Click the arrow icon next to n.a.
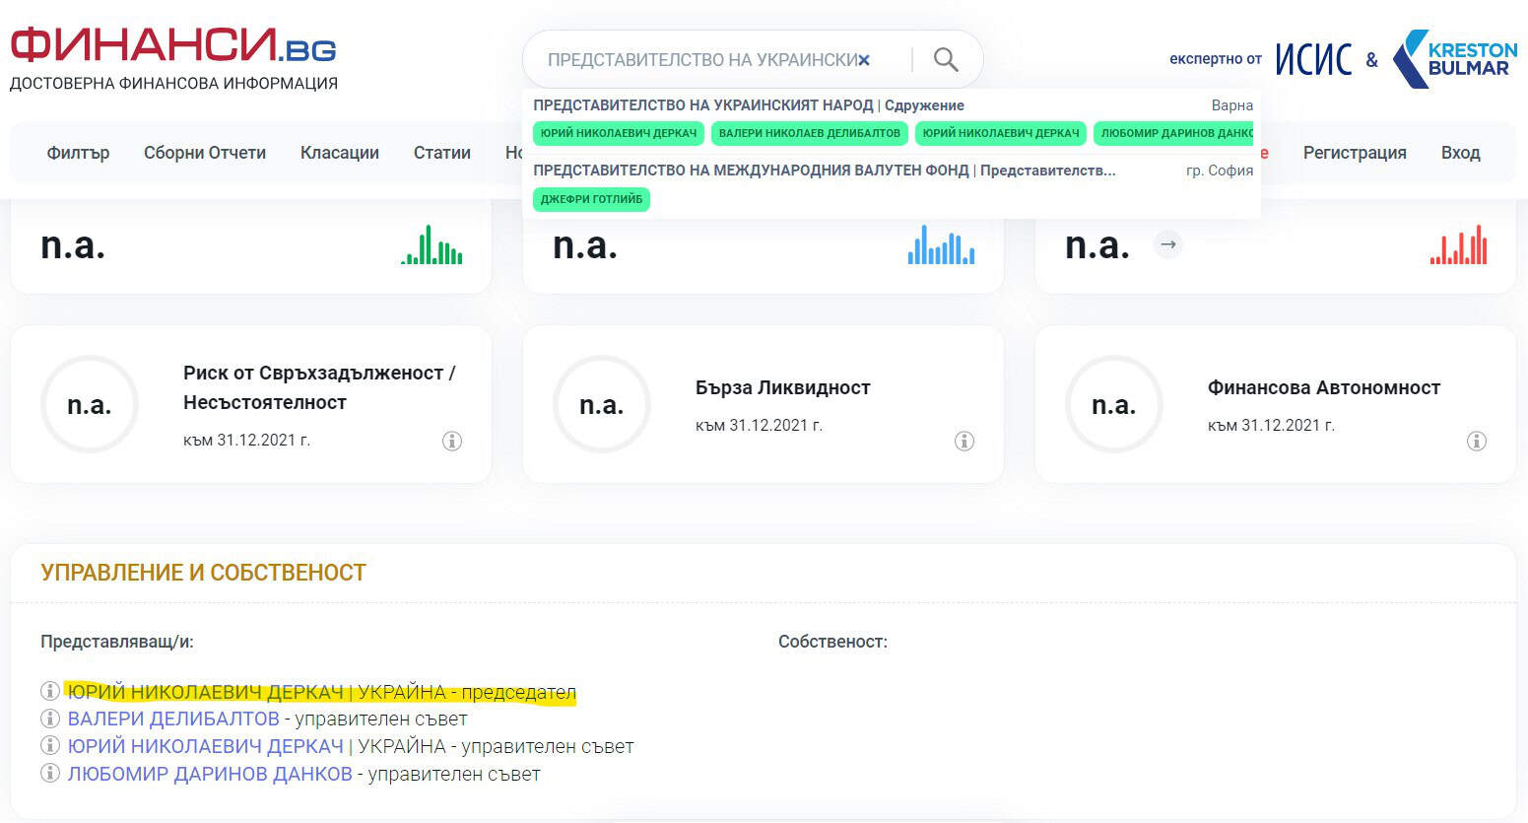 1168,244
